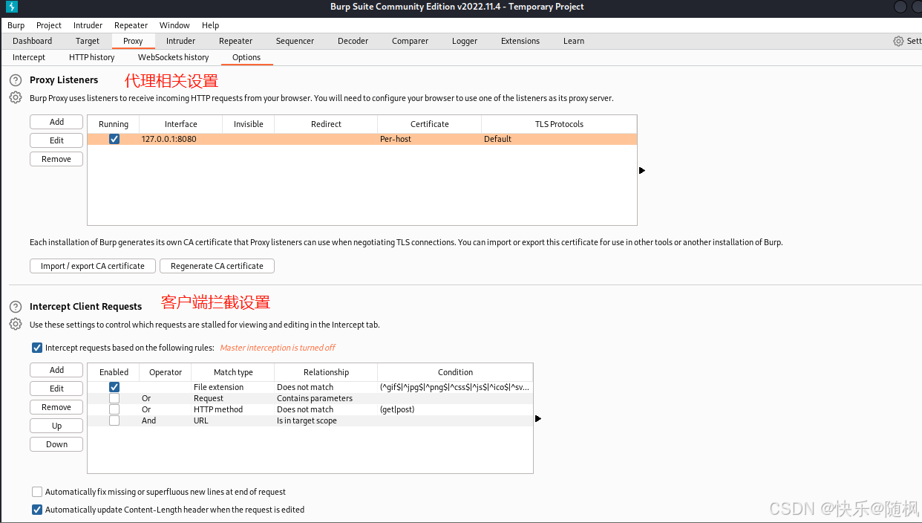Click the Burp Suite logo icon in title bar
922x523 pixels.
coord(12,7)
